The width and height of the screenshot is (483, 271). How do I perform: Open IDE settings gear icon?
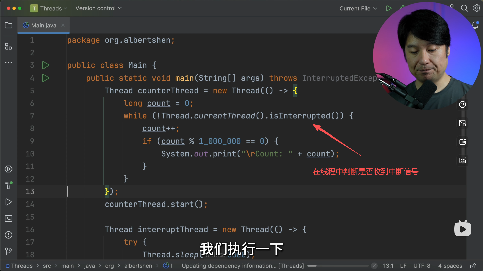click(x=477, y=8)
